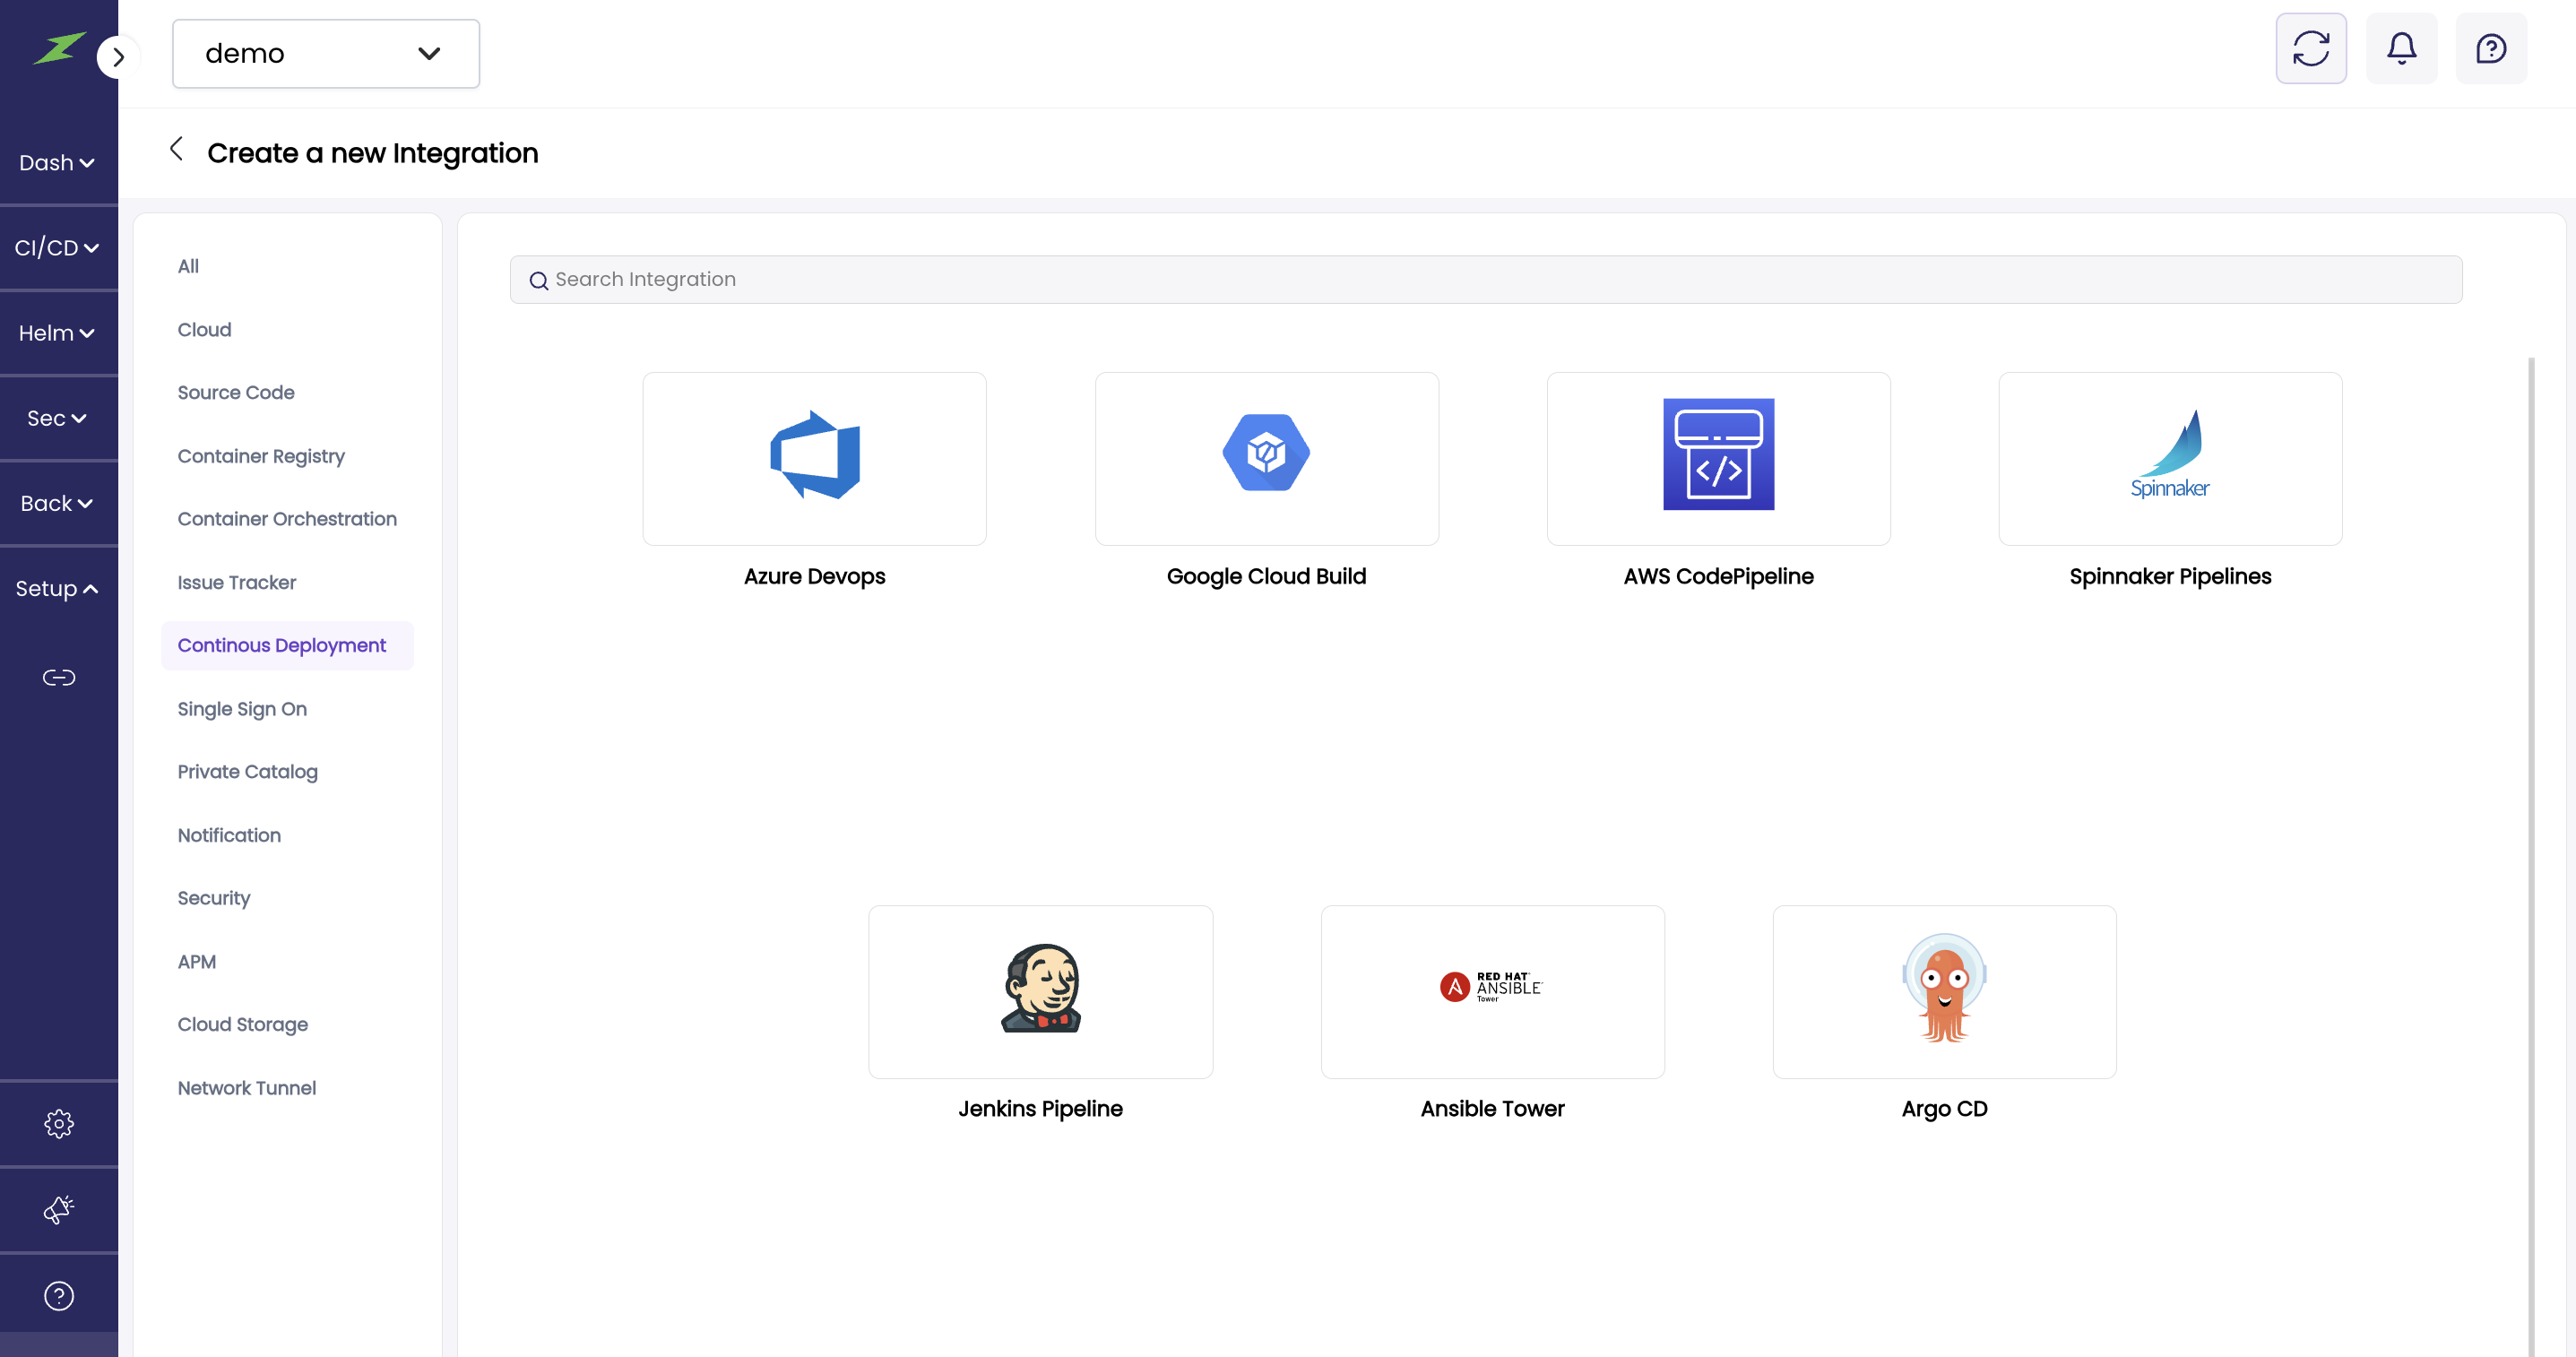Expand the Helm sidebar menu
The height and width of the screenshot is (1357, 2576).
(57, 333)
